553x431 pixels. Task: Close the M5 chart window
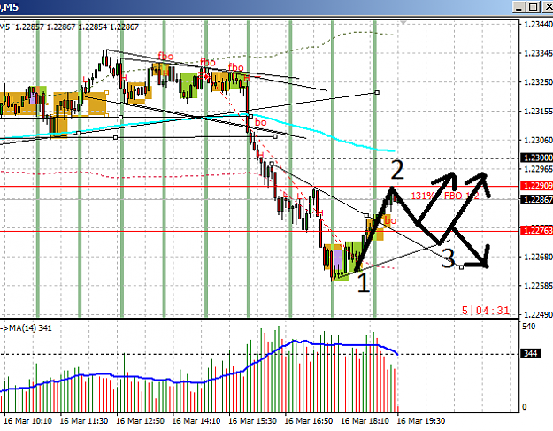click(548, 7)
